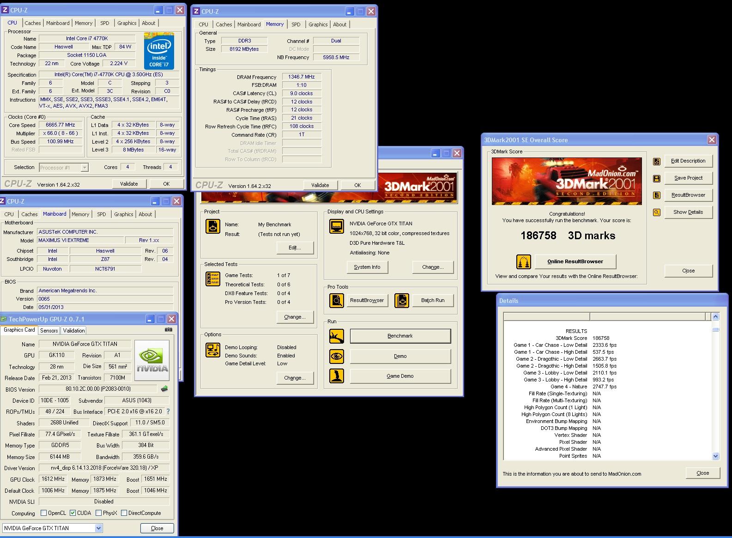The width and height of the screenshot is (732, 538).
Task: Click the CPU-Z Memory window title icon
Action: click(196, 12)
